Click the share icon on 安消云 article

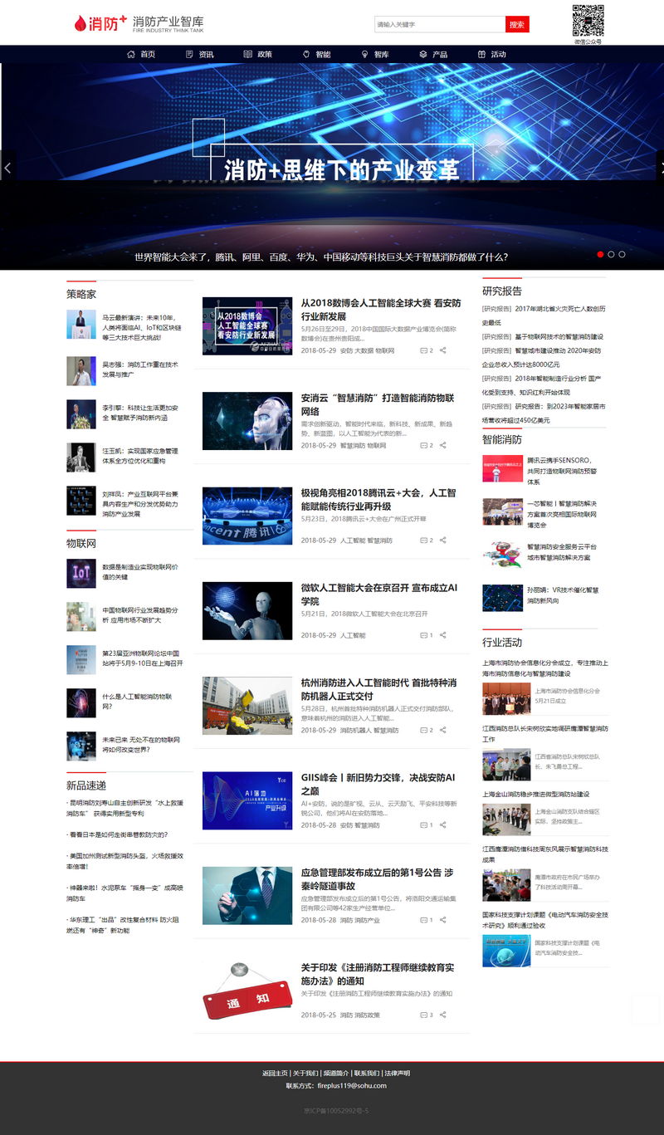(443, 446)
